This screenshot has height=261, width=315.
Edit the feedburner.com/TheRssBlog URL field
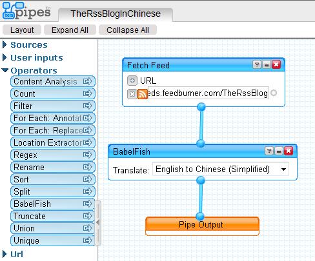point(208,93)
